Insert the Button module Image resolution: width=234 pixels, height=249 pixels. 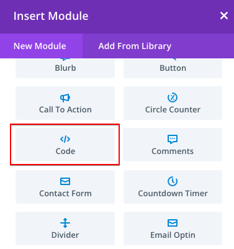coord(173,68)
